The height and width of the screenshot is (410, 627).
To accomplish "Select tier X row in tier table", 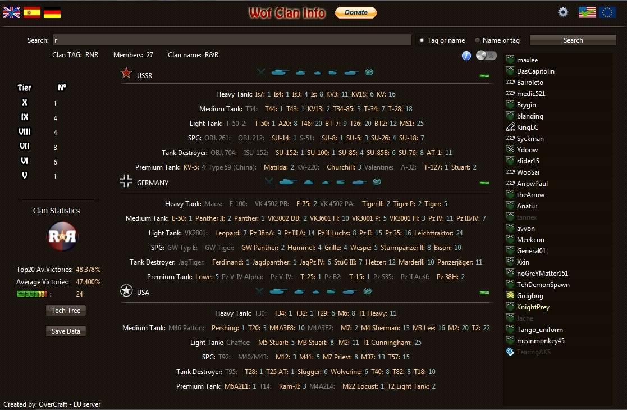I will pyautogui.click(x=39, y=103).
